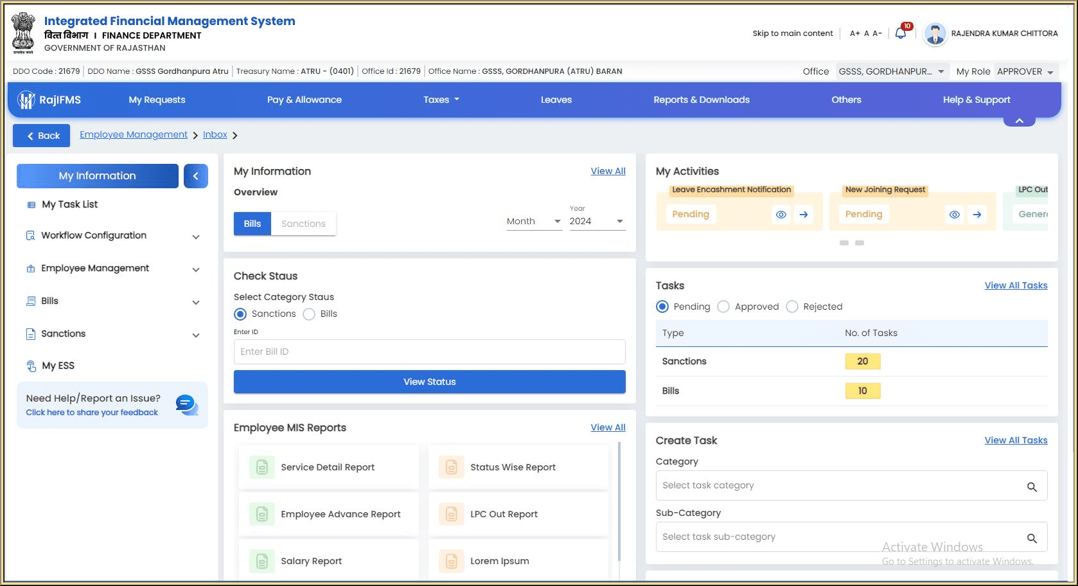Switch to the Sanctions overview tab

303,224
